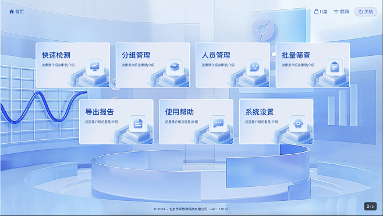
Task: Open the 导出报告 card title
Action: click(100, 112)
